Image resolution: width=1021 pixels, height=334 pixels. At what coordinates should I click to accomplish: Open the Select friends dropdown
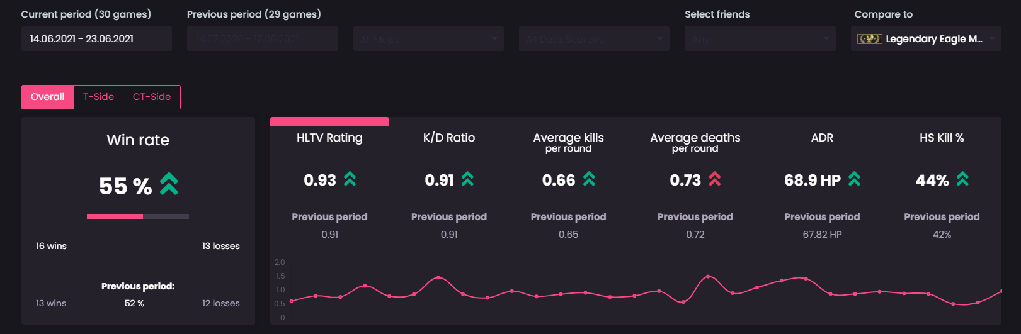760,39
